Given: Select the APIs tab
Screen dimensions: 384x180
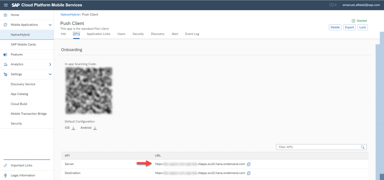Looking at the screenshot, I should click(76, 34).
